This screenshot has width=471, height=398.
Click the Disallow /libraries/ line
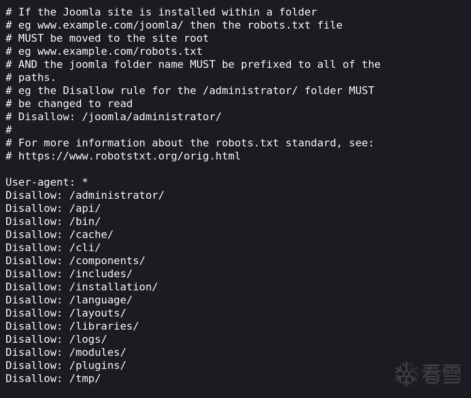point(72,326)
